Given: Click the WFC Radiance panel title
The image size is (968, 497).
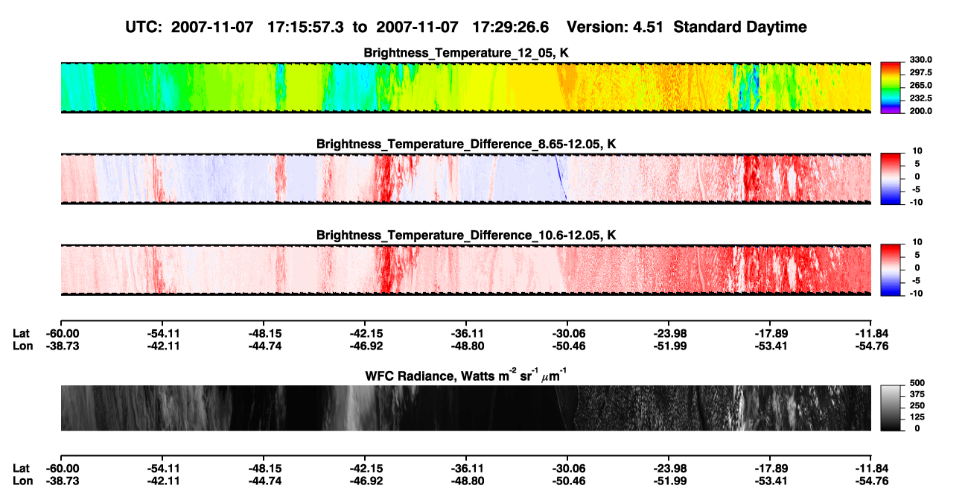Looking at the screenshot, I should (466, 375).
